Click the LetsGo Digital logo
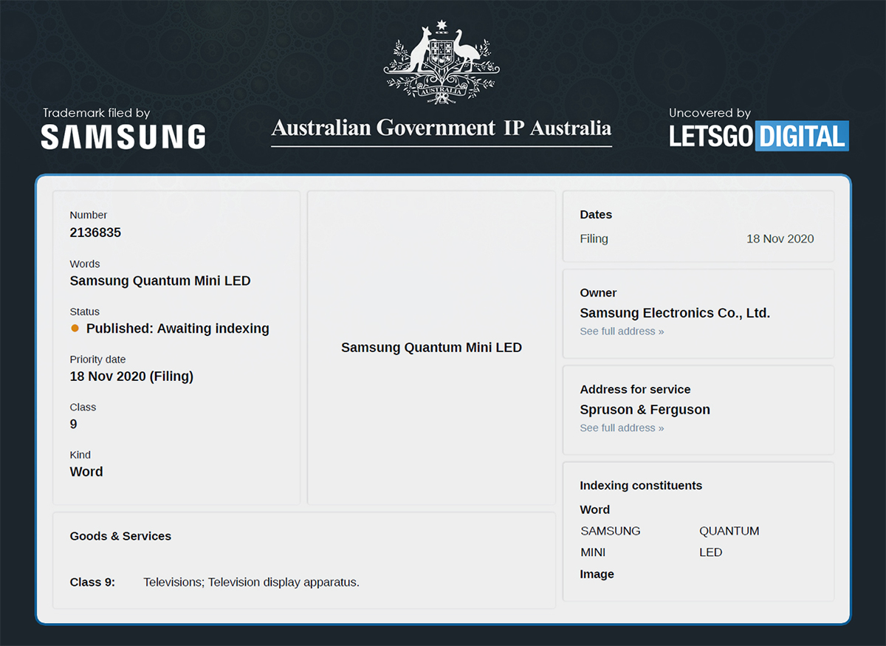 tap(758, 137)
